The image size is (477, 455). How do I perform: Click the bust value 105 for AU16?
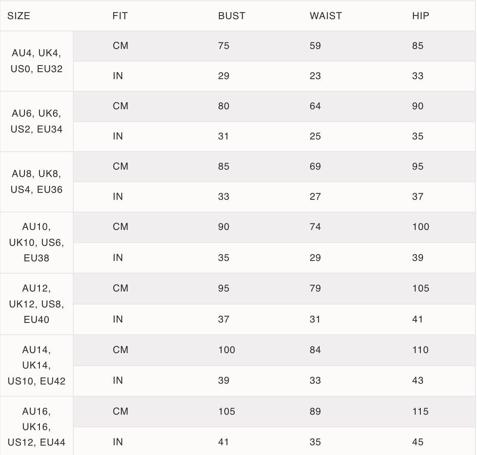pyautogui.click(x=227, y=411)
